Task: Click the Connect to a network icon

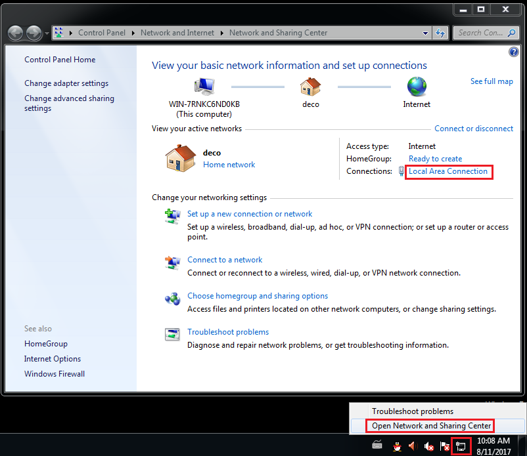Action: (172, 260)
